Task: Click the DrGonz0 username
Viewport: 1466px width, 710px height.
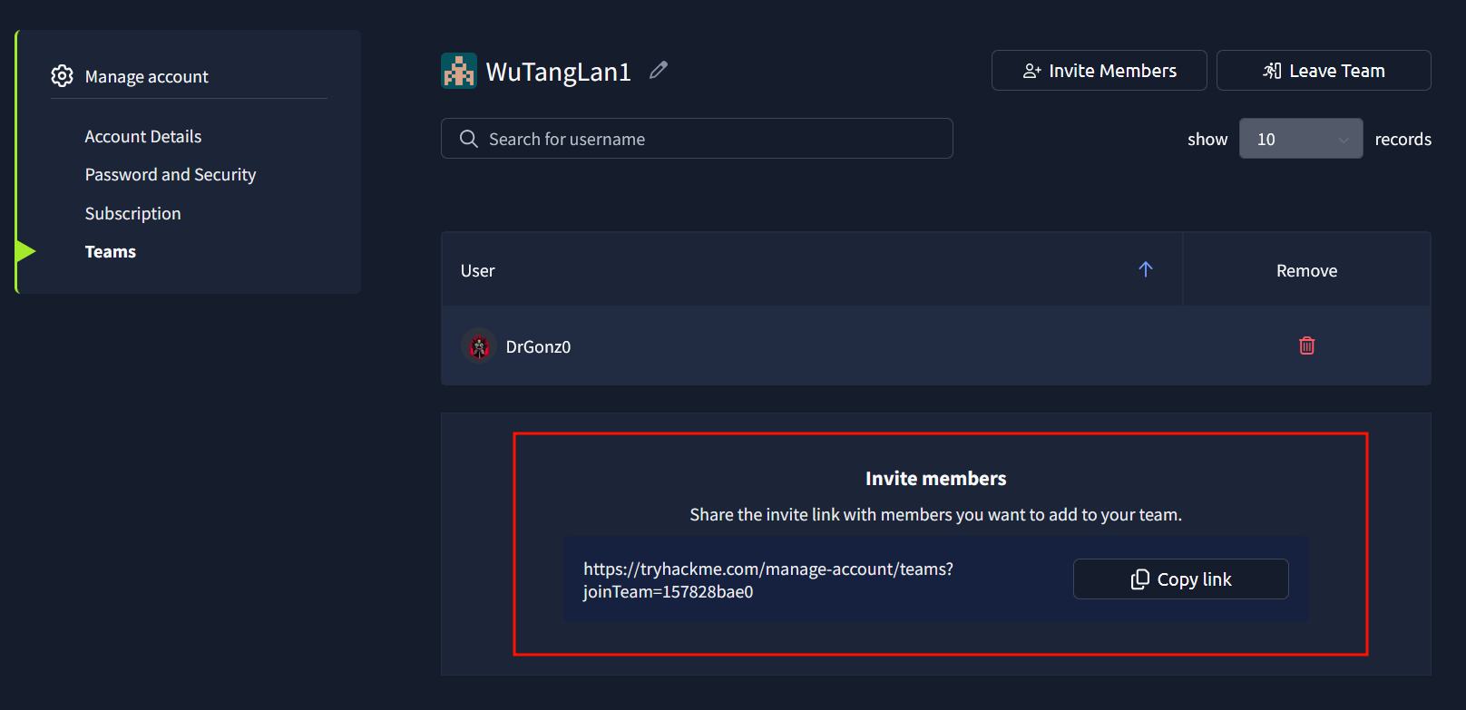Action: (x=538, y=346)
